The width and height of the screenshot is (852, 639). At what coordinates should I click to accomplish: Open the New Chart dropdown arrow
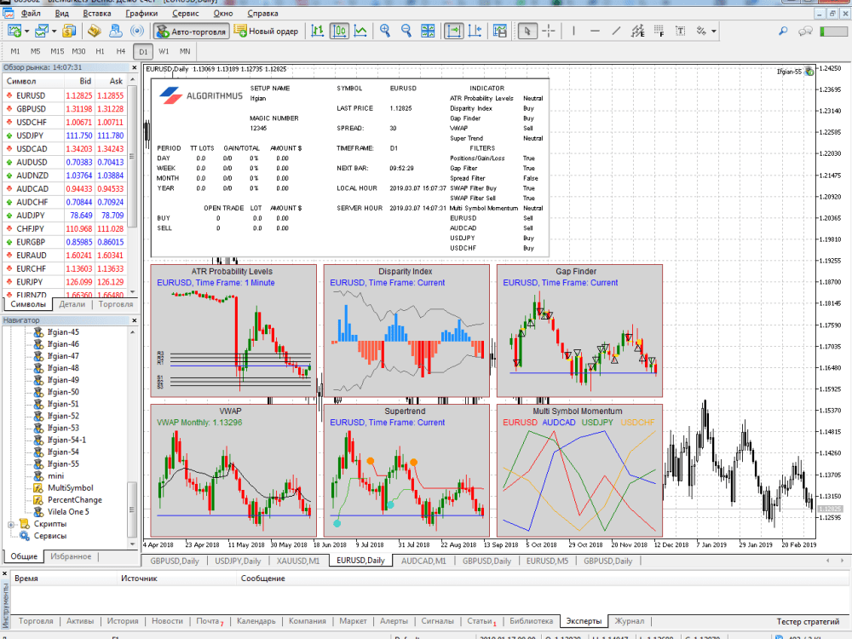26,31
